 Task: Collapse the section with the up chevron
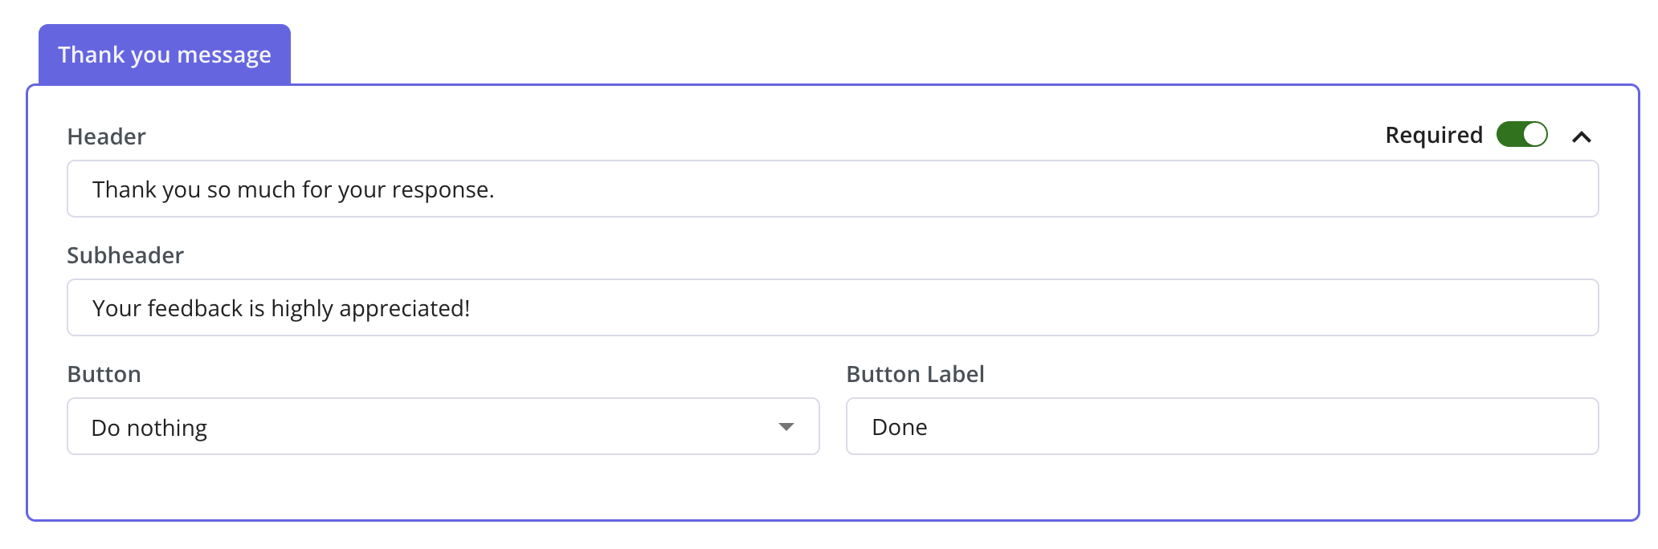(x=1581, y=137)
